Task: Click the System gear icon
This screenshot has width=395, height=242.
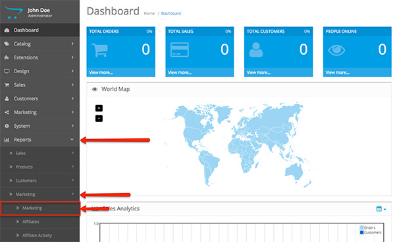Action: click(7, 126)
